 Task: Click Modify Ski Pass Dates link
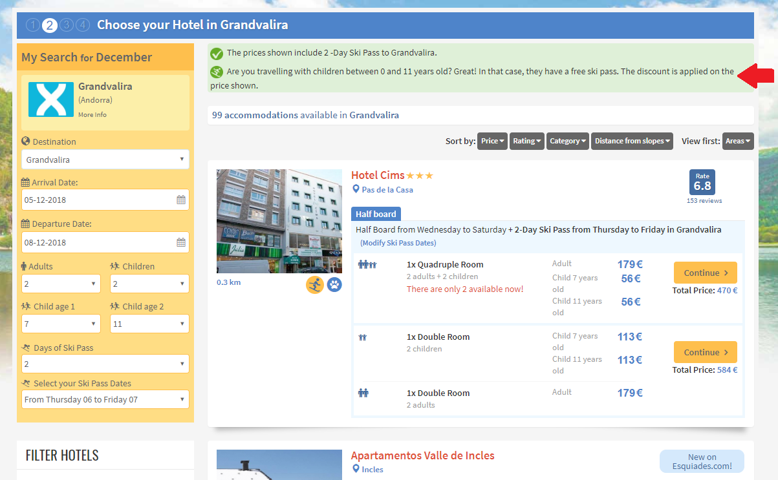point(398,243)
